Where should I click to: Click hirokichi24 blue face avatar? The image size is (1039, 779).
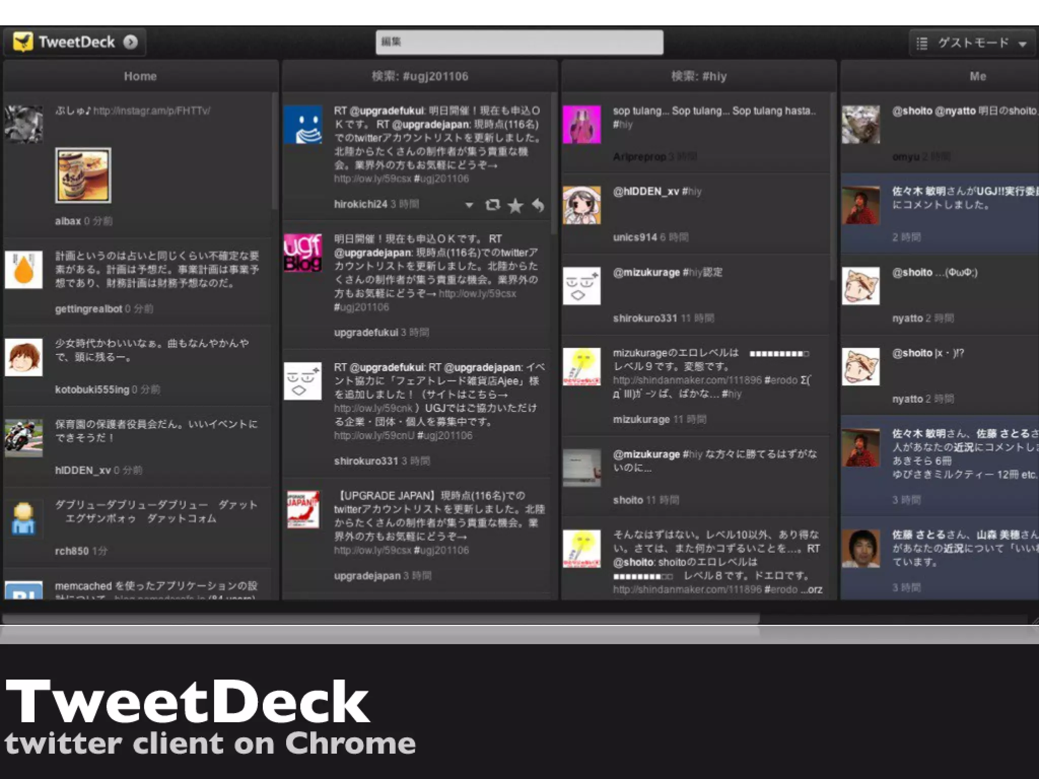(x=303, y=124)
